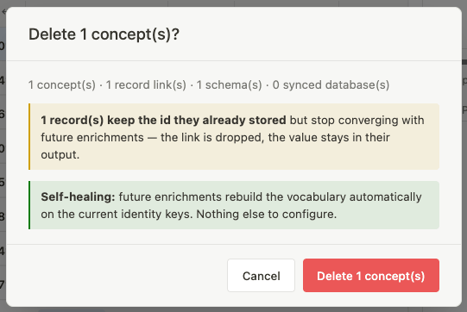The height and width of the screenshot is (312, 467).
Task: Click the Cancel button
Action: (261, 276)
